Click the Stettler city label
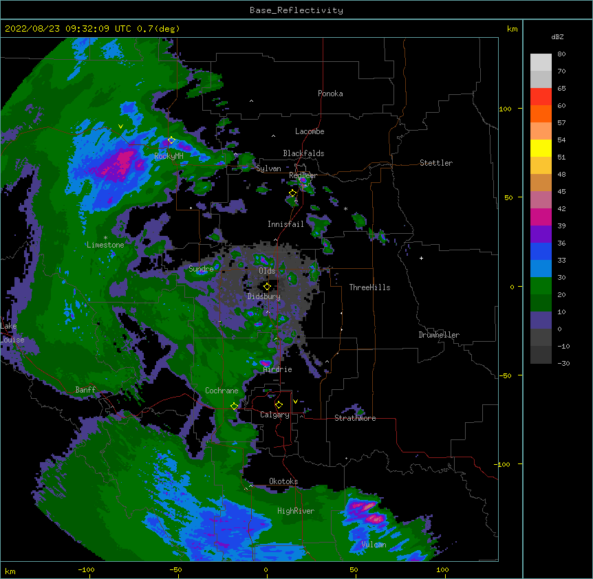The height and width of the screenshot is (579, 593). point(435,163)
